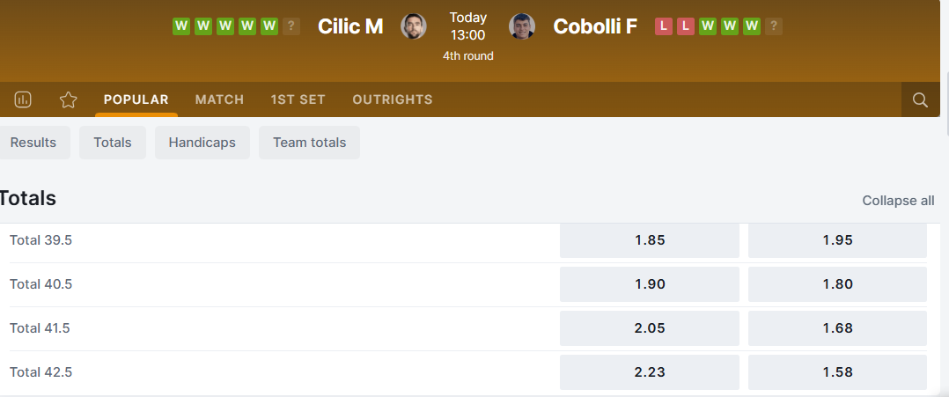The image size is (949, 397).
Task: Filter markets by Handicaps
Action: point(202,143)
